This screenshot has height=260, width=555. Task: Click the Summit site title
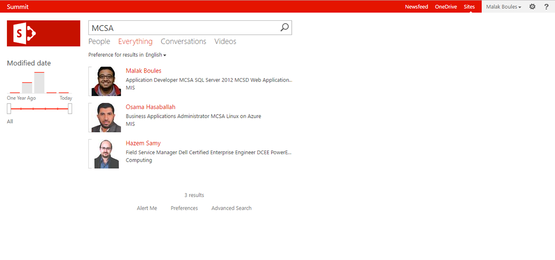pos(18,6)
